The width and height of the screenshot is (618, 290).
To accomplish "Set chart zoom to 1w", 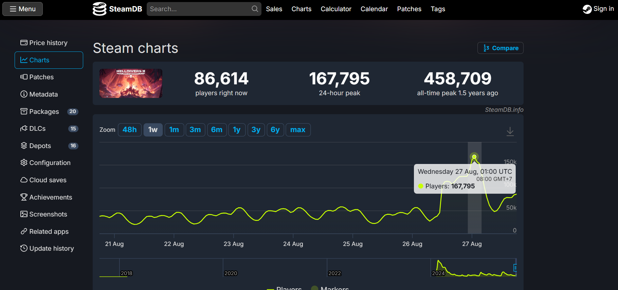I will (153, 130).
